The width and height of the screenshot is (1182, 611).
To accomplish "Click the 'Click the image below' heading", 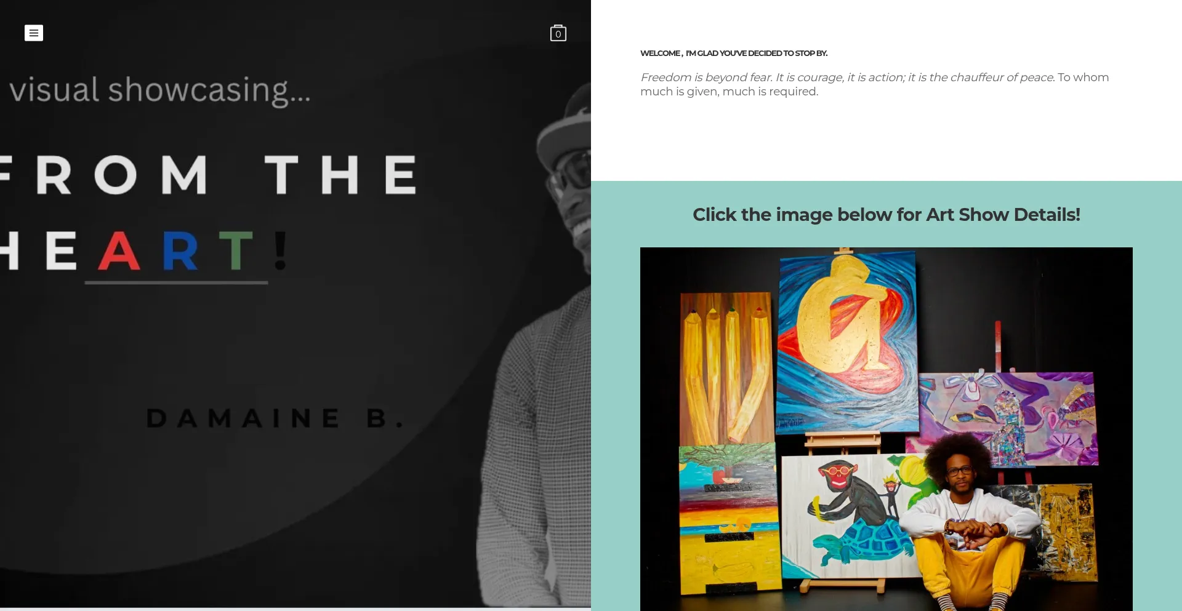I will (886, 215).
